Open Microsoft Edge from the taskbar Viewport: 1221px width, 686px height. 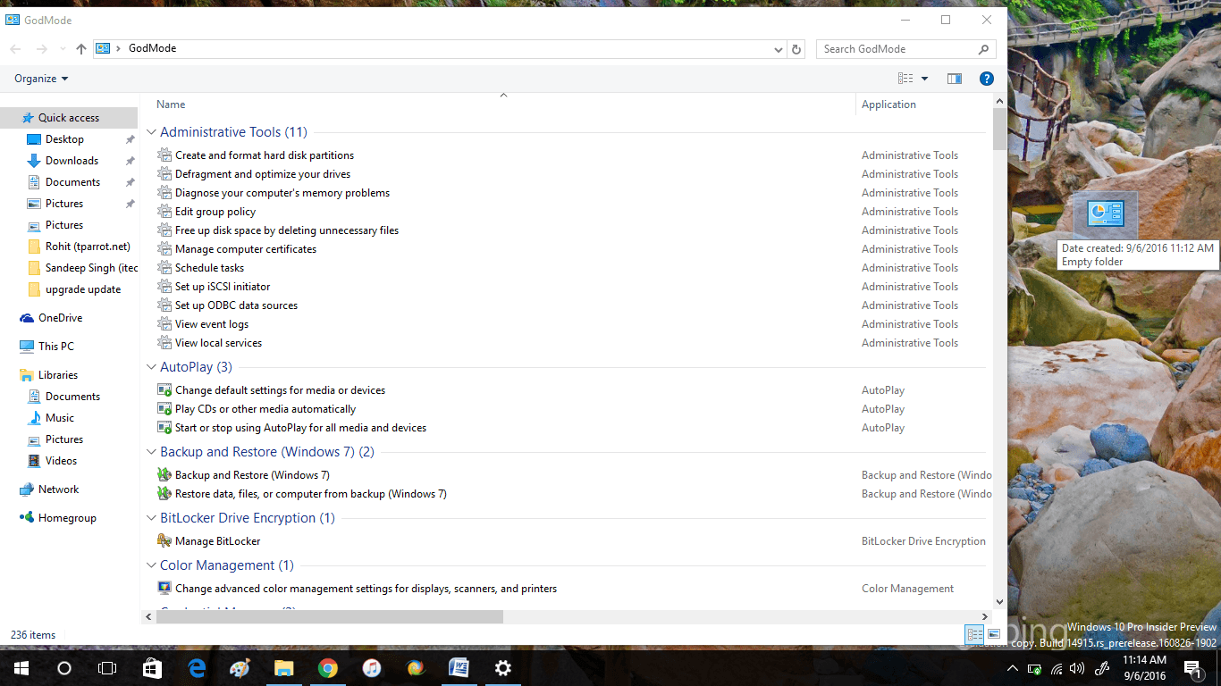(x=197, y=668)
